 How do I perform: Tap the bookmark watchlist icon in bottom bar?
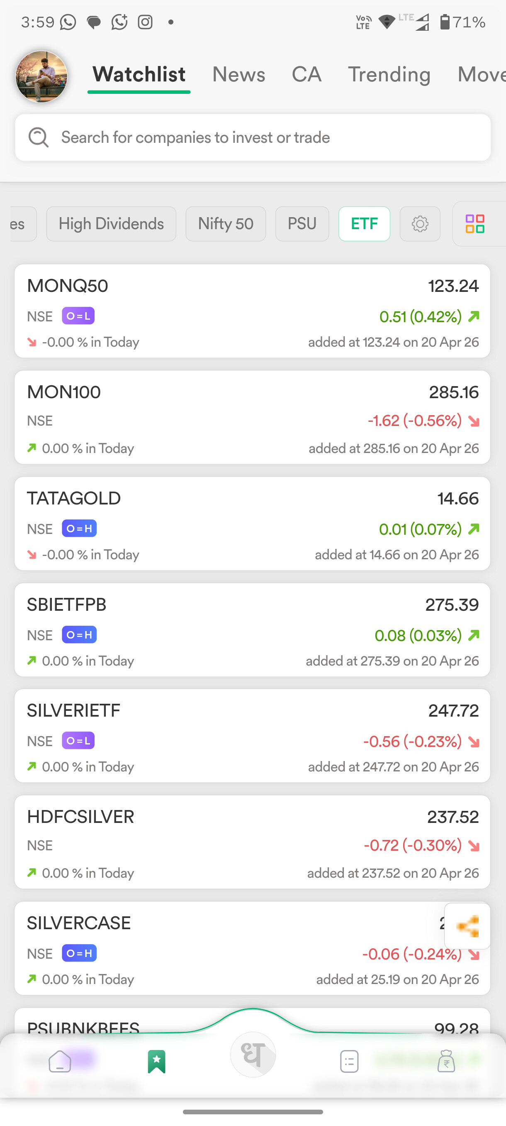tap(157, 1061)
